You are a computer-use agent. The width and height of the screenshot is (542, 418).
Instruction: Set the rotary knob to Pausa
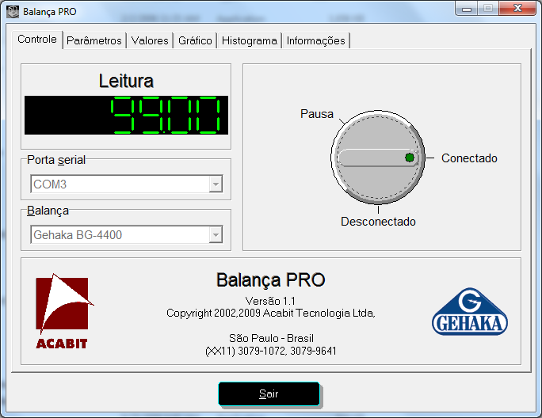pos(317,114)
